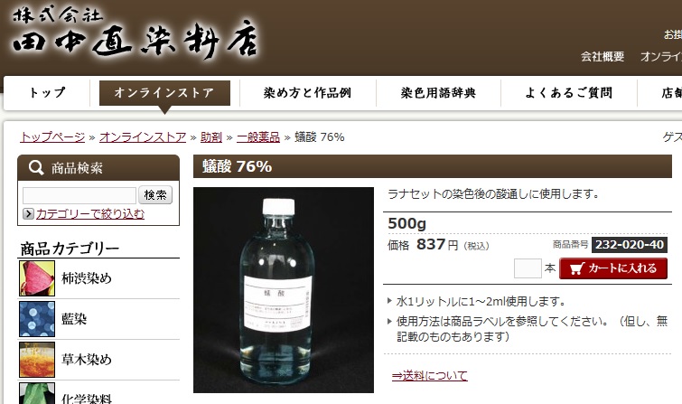682x404 pixels.
Task: Focus the product search text field
Action: pos(79,195)
